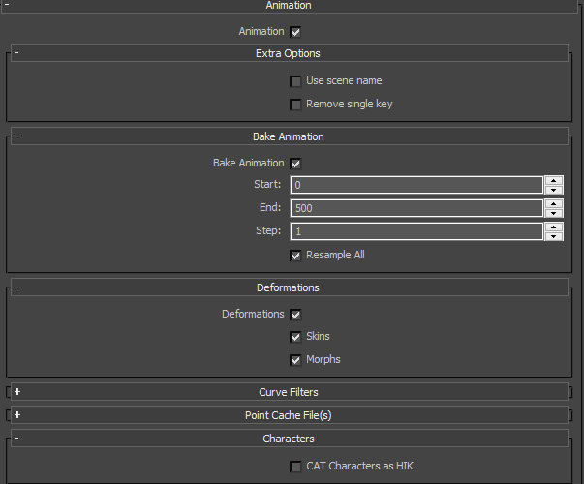Increase the End frame value with the up arrow

pos(553,203)
